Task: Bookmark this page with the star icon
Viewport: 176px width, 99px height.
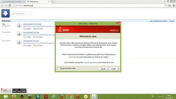Action: tap(166, 5)
